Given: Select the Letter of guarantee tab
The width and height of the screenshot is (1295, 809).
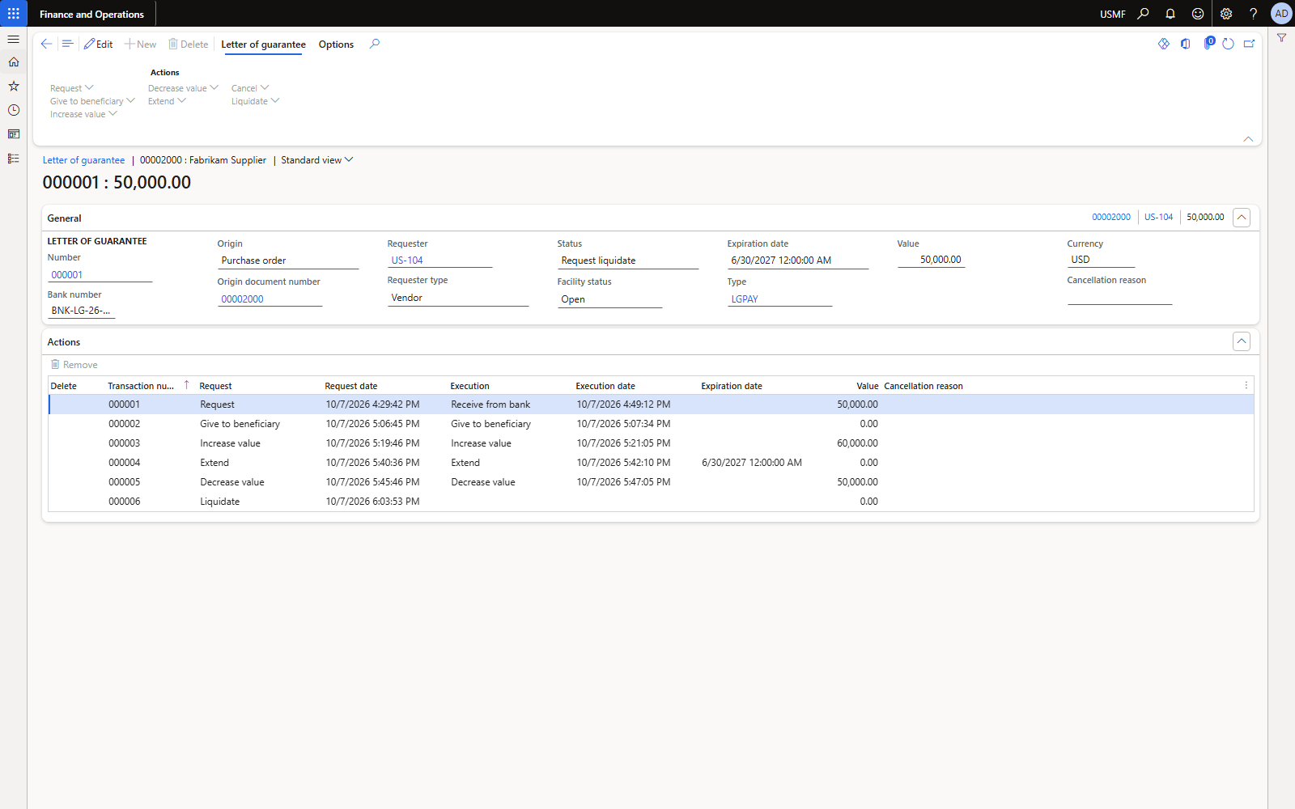Looking at the screenshot, I should [x=263, y=44].
